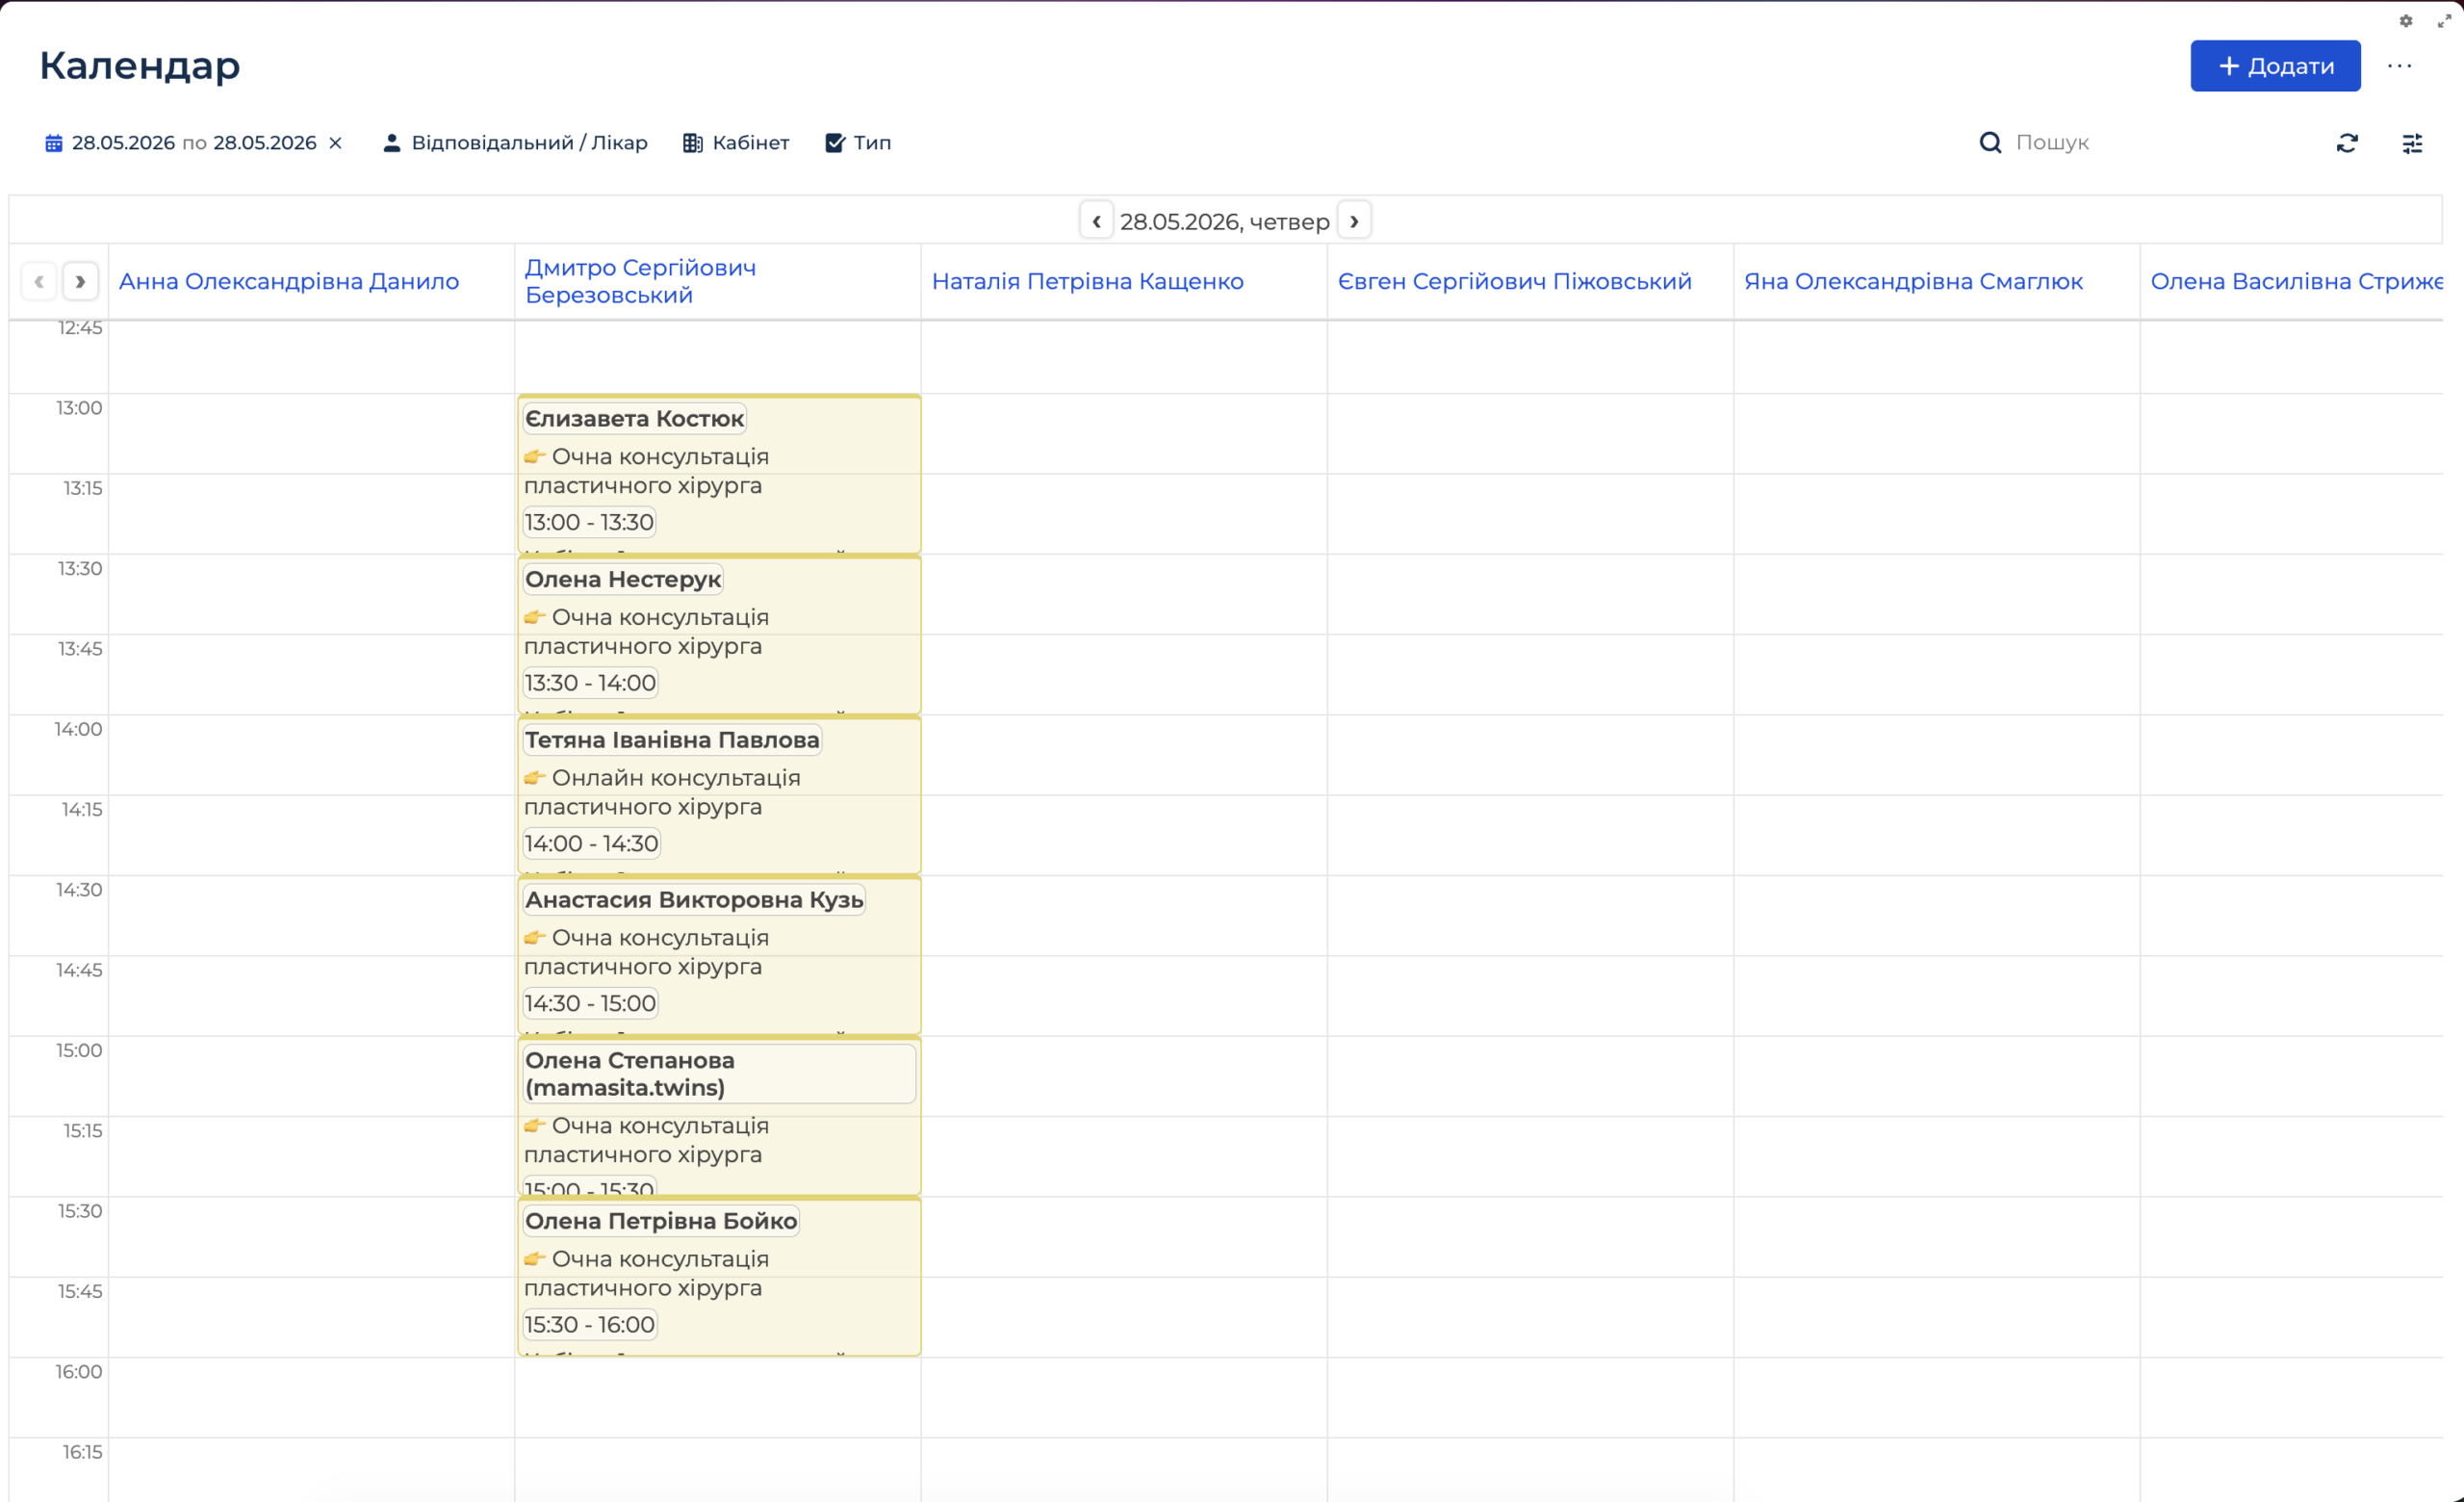The width and height of the screenshot is (2464, 1502).
Task: Open the Кабінет filter
Action: click(x=736, y=143)
